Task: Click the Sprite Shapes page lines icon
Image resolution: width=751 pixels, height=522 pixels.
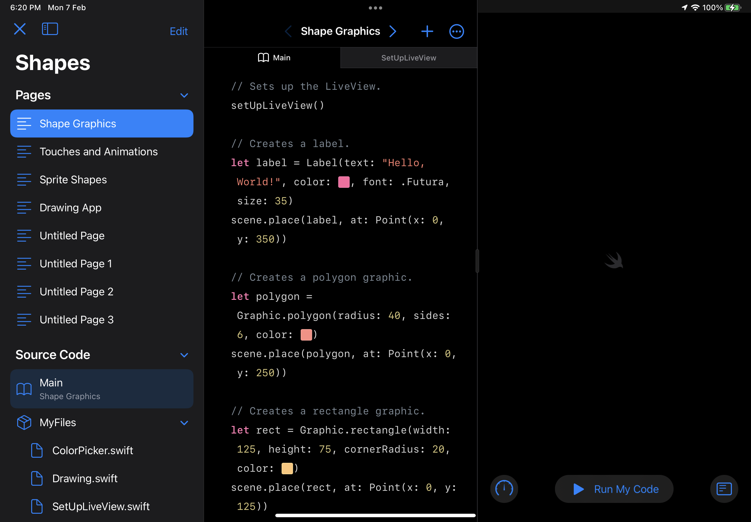Action: point(24,180)
